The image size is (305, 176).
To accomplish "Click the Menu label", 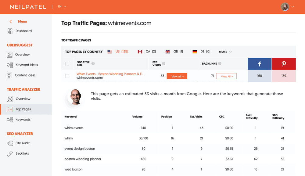I will tap(22, 21).
